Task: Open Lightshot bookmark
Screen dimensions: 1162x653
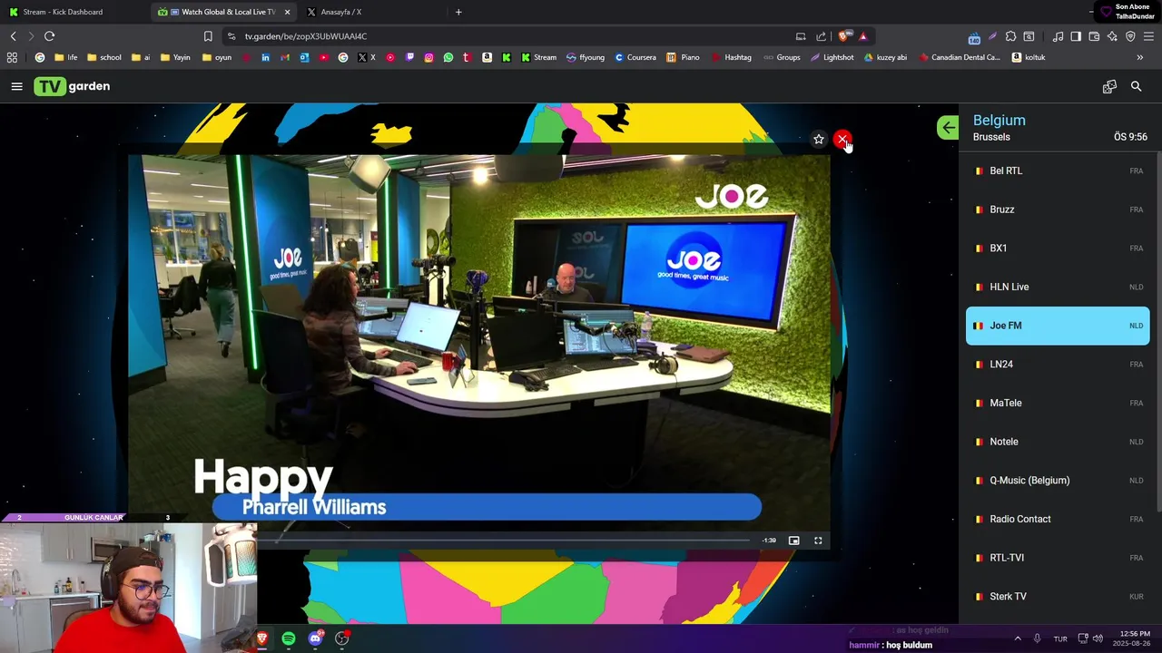Action: point(831,57)
